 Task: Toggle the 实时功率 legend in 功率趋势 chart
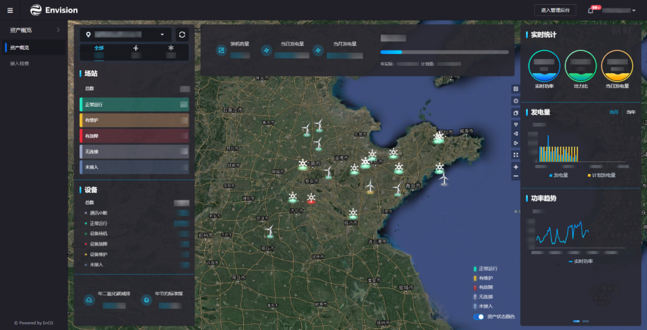click(581, 261)
